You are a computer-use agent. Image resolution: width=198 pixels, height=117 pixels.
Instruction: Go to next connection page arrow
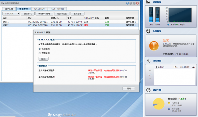(150, 78)
